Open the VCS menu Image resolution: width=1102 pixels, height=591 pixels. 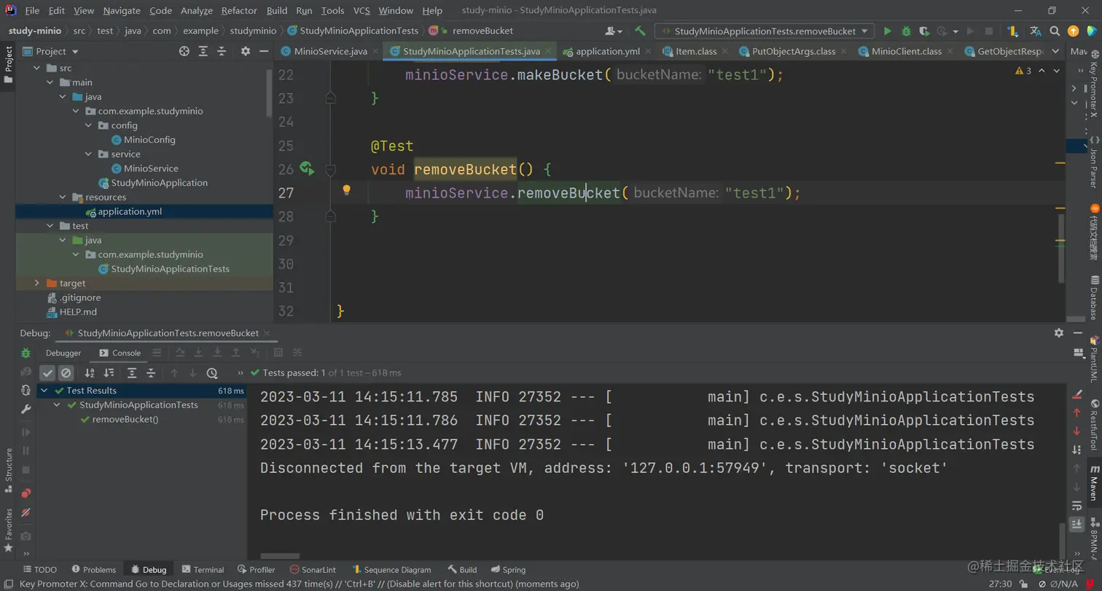coord(362,10)
